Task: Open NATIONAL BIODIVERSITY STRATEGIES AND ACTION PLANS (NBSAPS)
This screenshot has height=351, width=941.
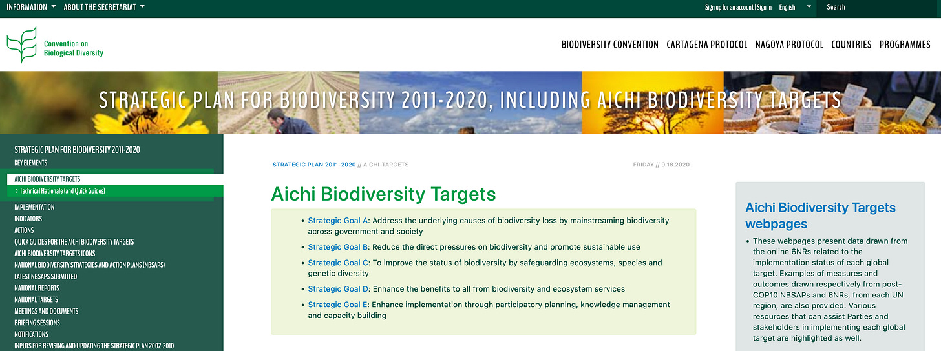Action: click(91, 265)
